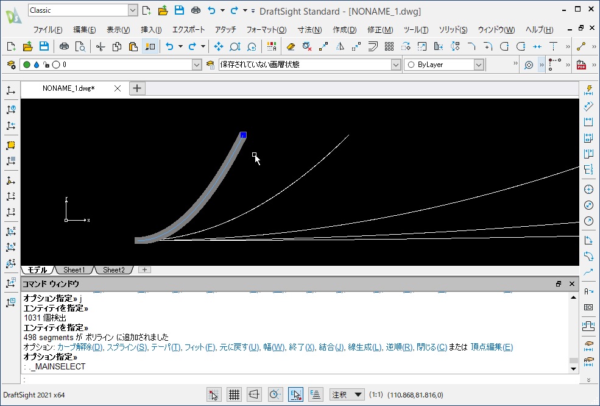Screen dimensions: 600x406
Task: Open the annotation scale 注釈 dropdown
Action: click(x=347, y=394)
